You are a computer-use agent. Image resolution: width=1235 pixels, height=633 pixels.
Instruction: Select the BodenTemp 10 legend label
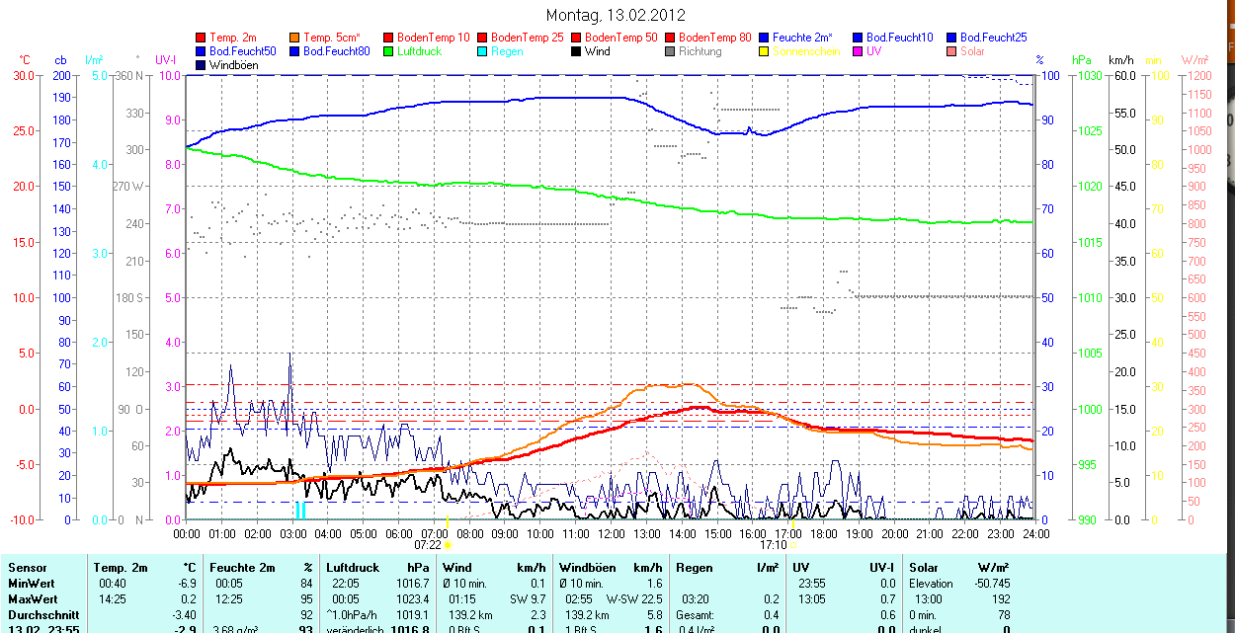[x=433, y=38]
